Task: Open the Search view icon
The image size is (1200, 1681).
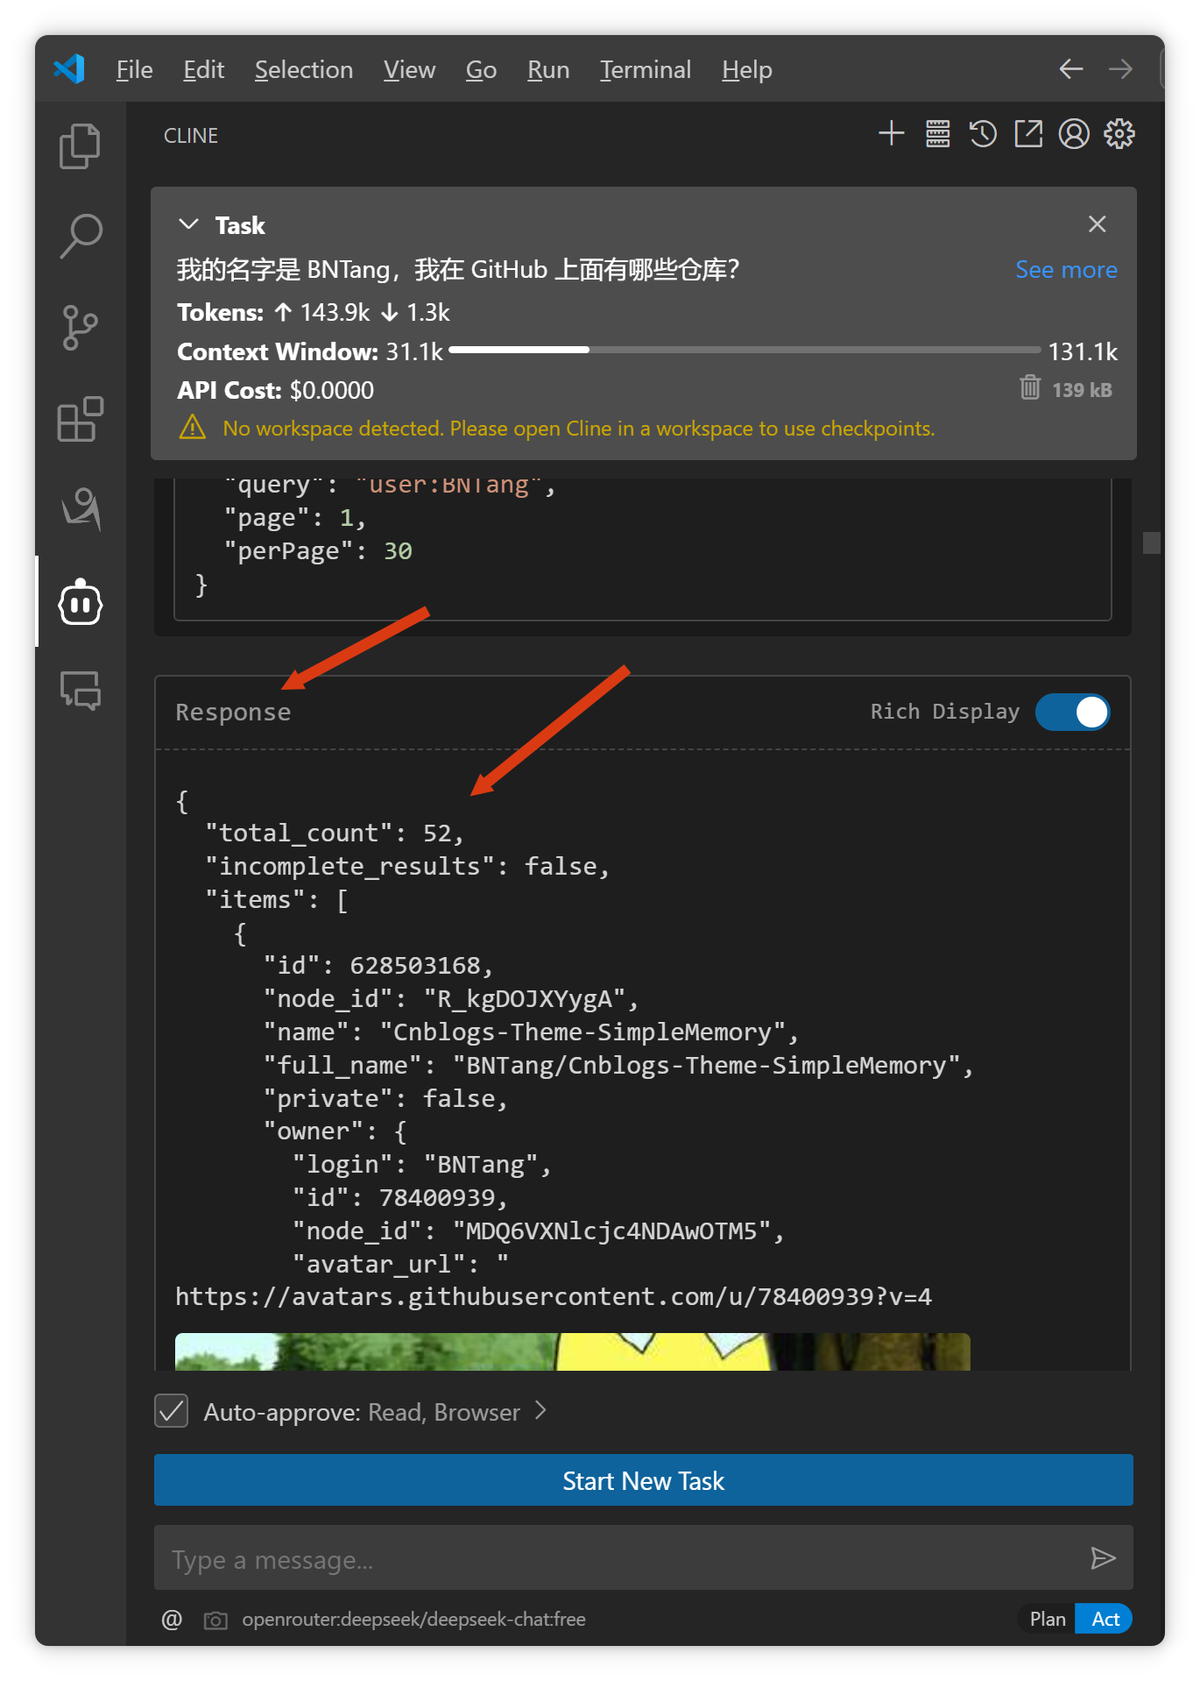Action: pos(80,237)
